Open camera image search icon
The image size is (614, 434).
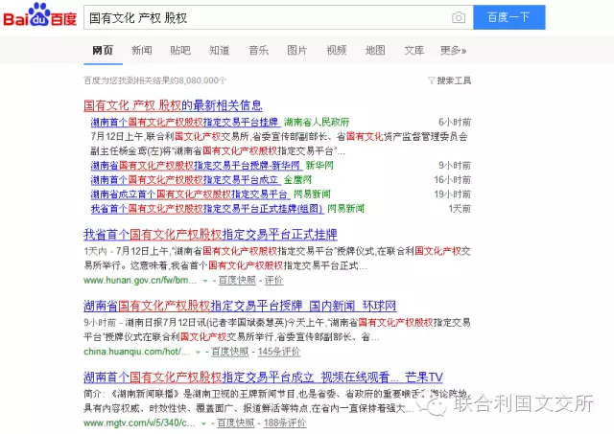point(459,17)
